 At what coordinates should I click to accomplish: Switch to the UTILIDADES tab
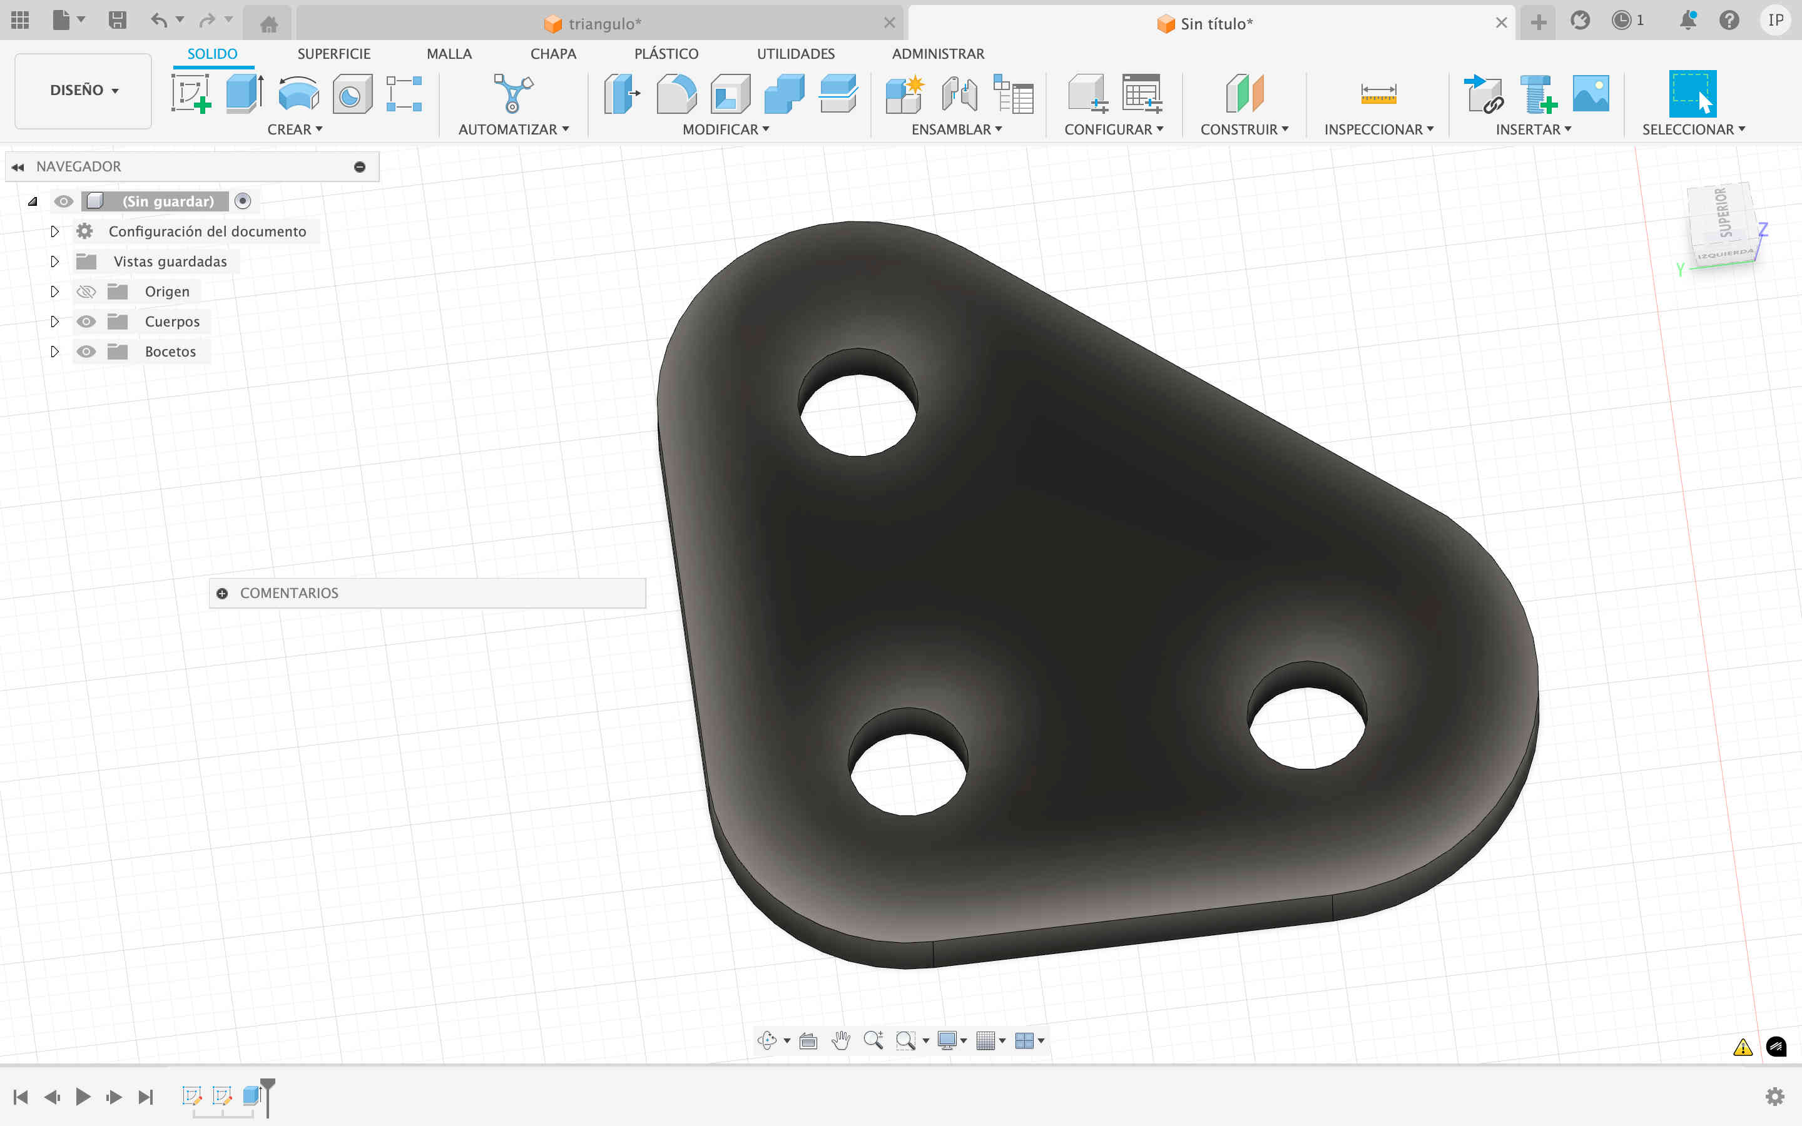coord(795,54)
